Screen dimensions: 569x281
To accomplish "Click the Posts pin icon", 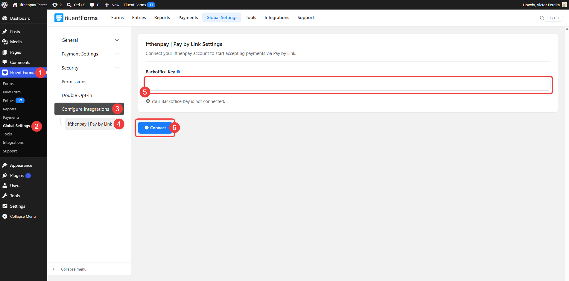I will coord(5,32).
